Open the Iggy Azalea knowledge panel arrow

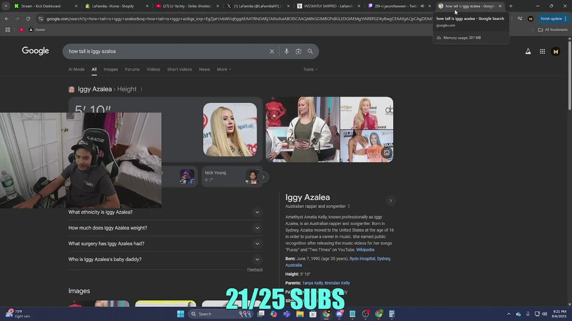391,201
